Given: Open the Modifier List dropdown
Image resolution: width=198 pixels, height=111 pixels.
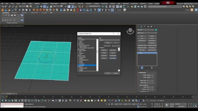Looking at the screenshot, I should click(x=147, y=33).
